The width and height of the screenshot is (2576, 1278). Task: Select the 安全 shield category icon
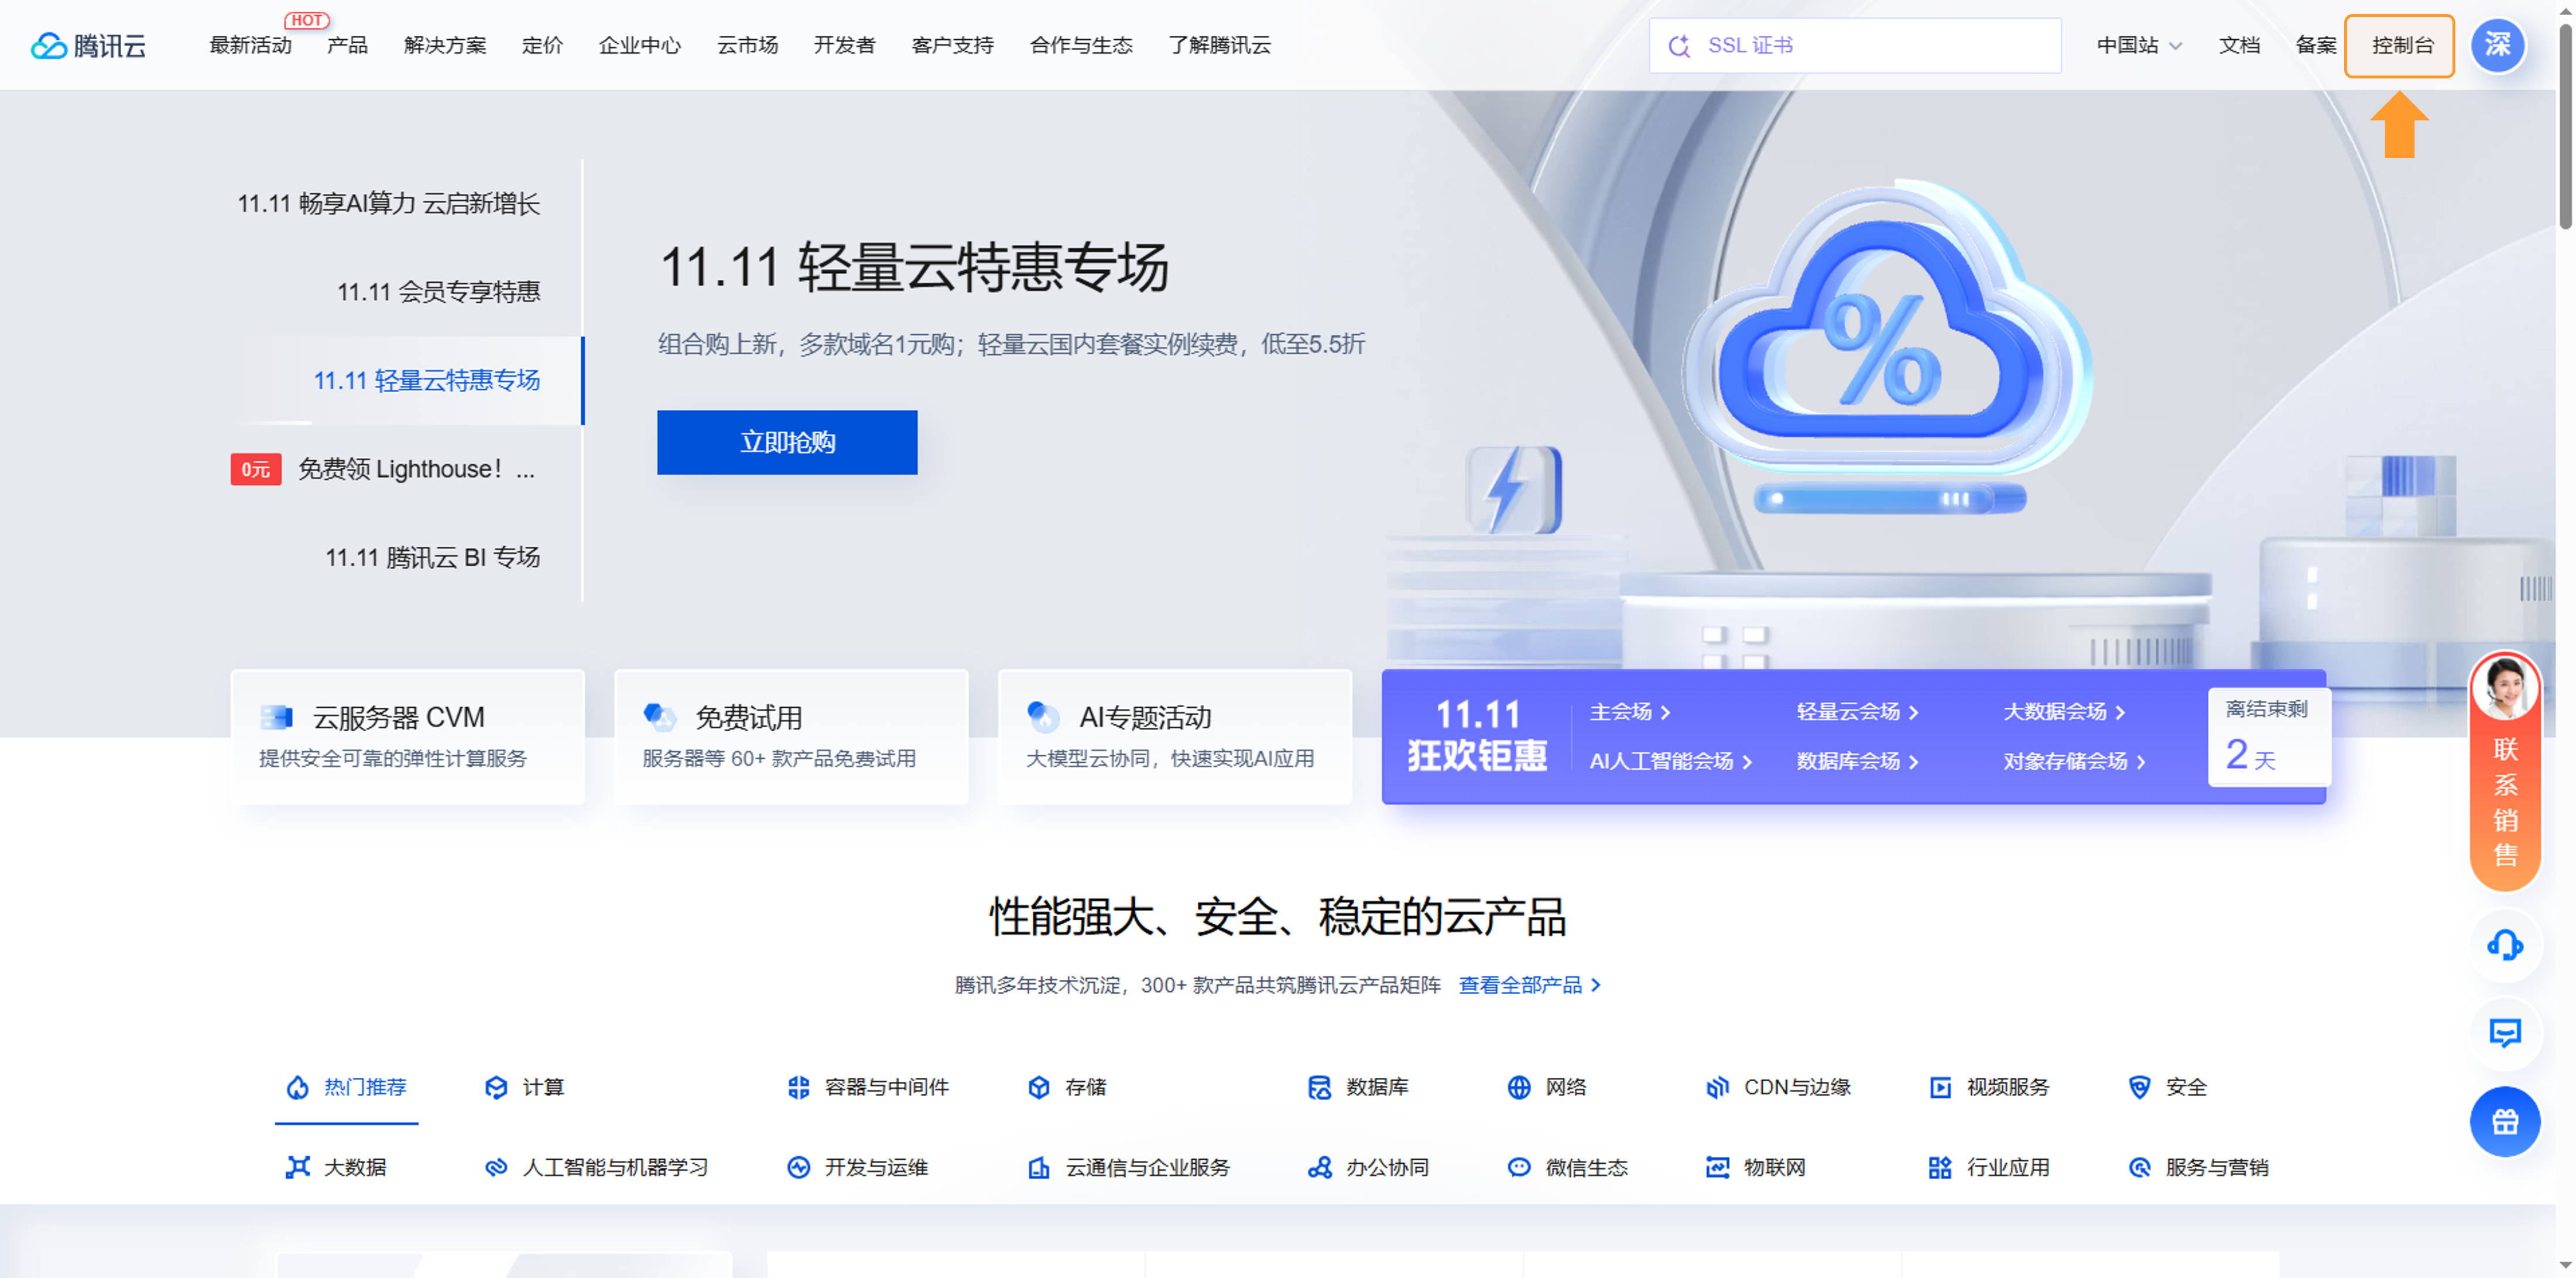pyautogui.click(x=2139, y=1087)
